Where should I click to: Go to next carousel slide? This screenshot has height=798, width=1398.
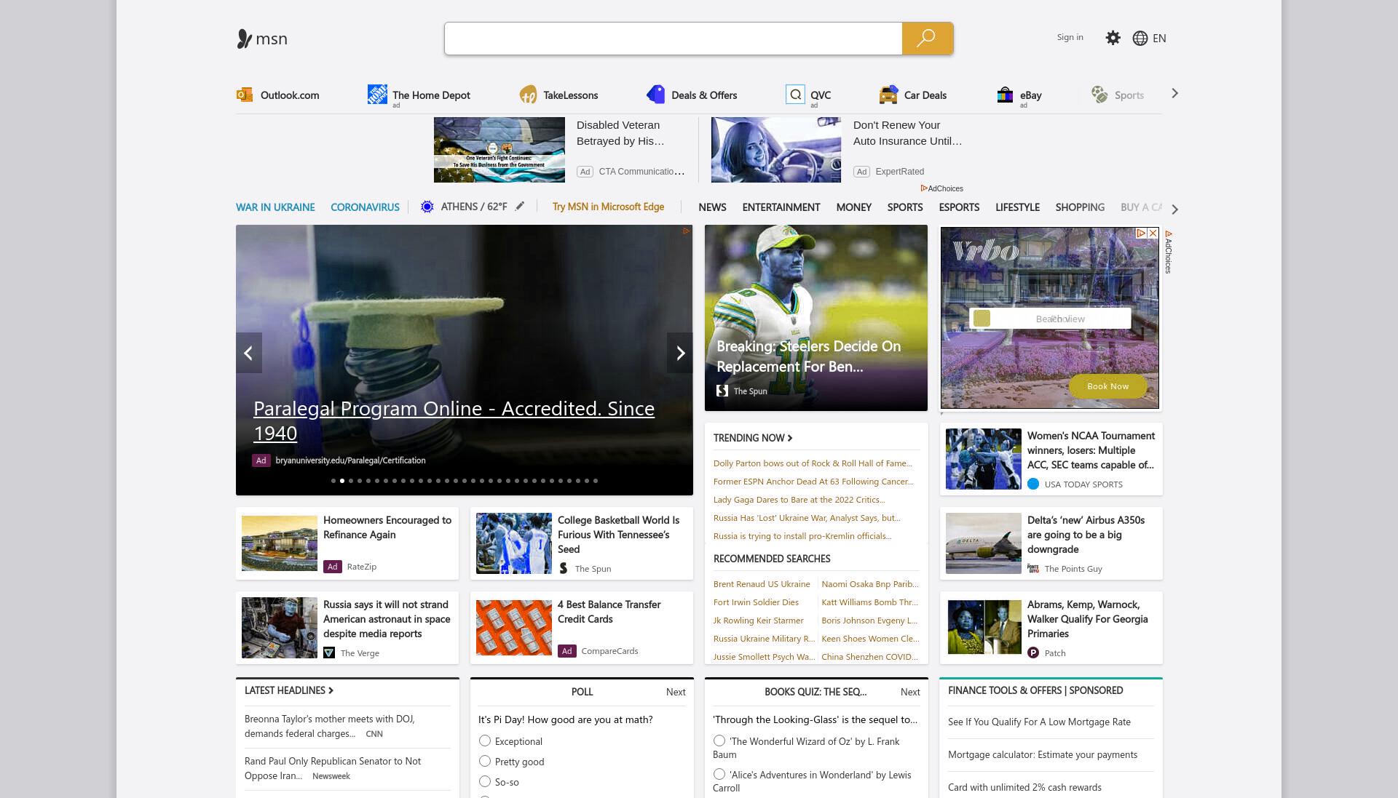[680, 353]
